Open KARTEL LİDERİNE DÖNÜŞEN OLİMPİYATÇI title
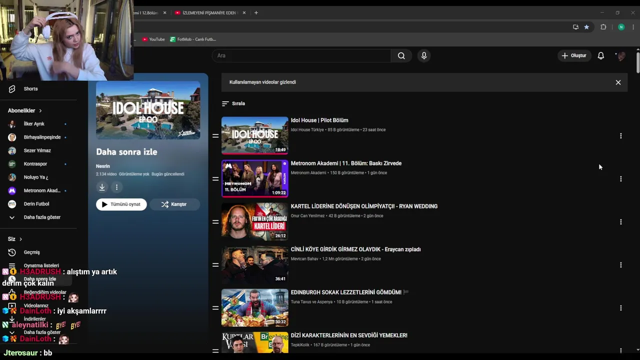This screenshot has height=360, width=640. click(364, 206)
